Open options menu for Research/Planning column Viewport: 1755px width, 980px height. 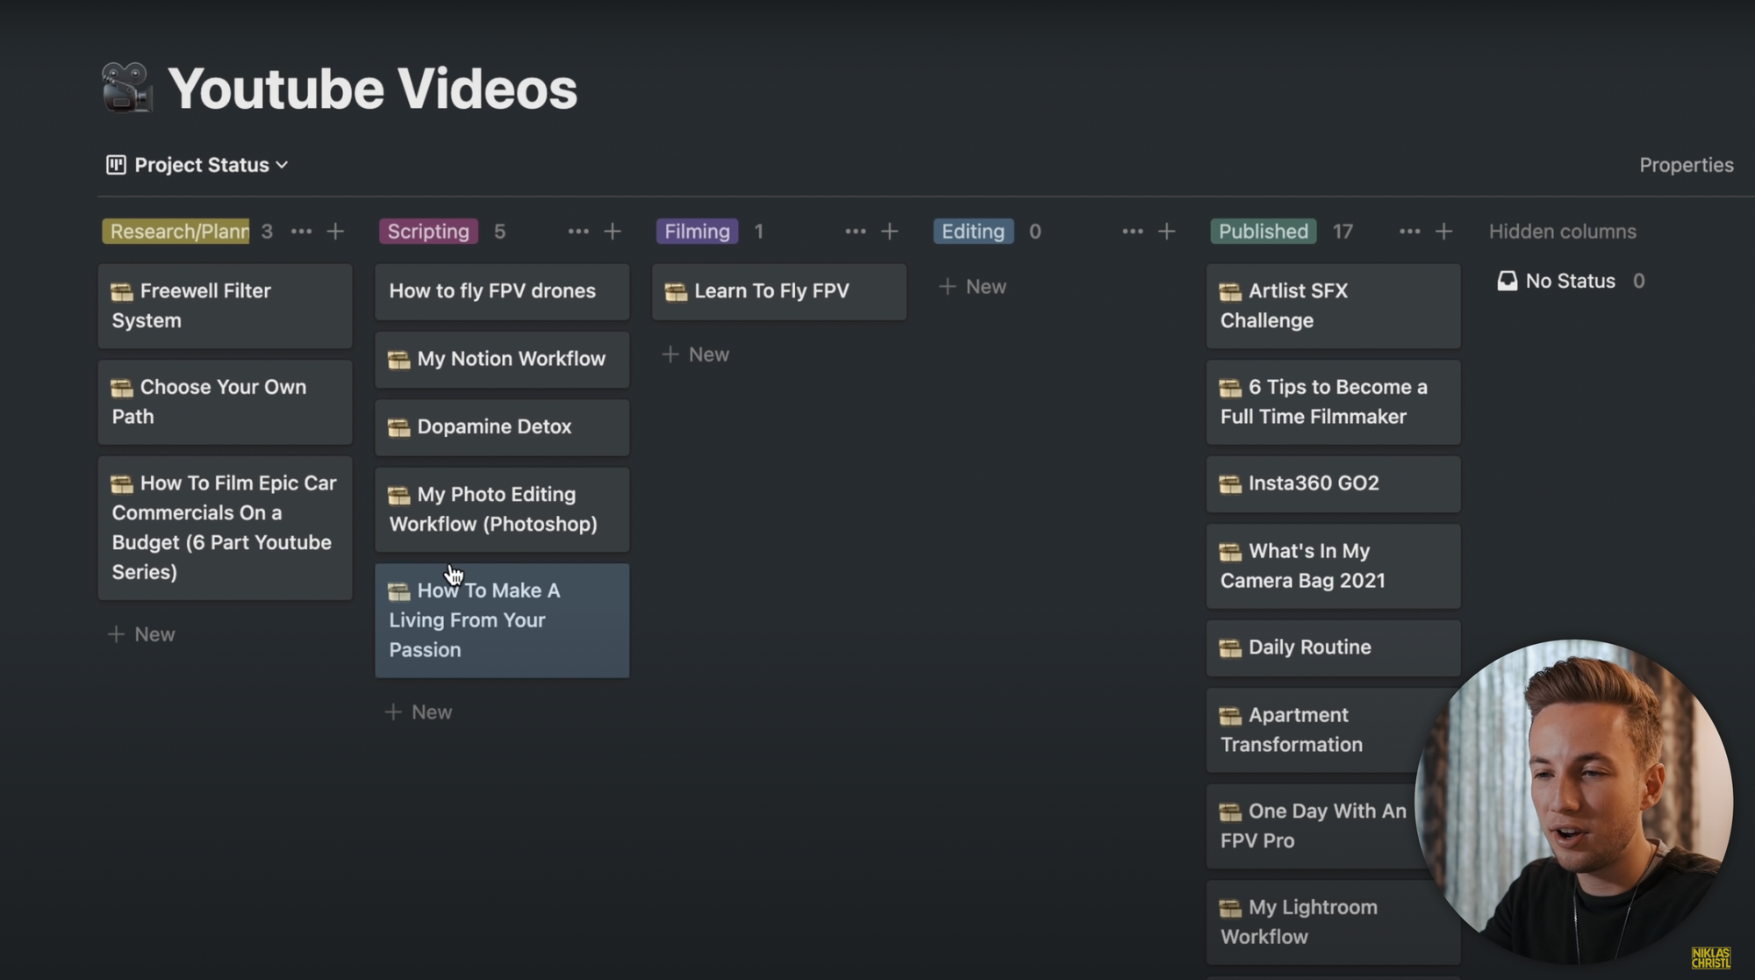click(x=301, y=232)
